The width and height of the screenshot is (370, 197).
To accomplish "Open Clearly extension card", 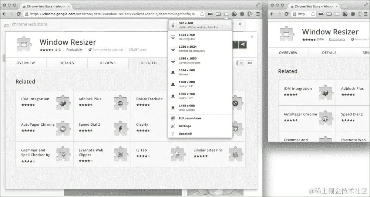I will 149,129.
